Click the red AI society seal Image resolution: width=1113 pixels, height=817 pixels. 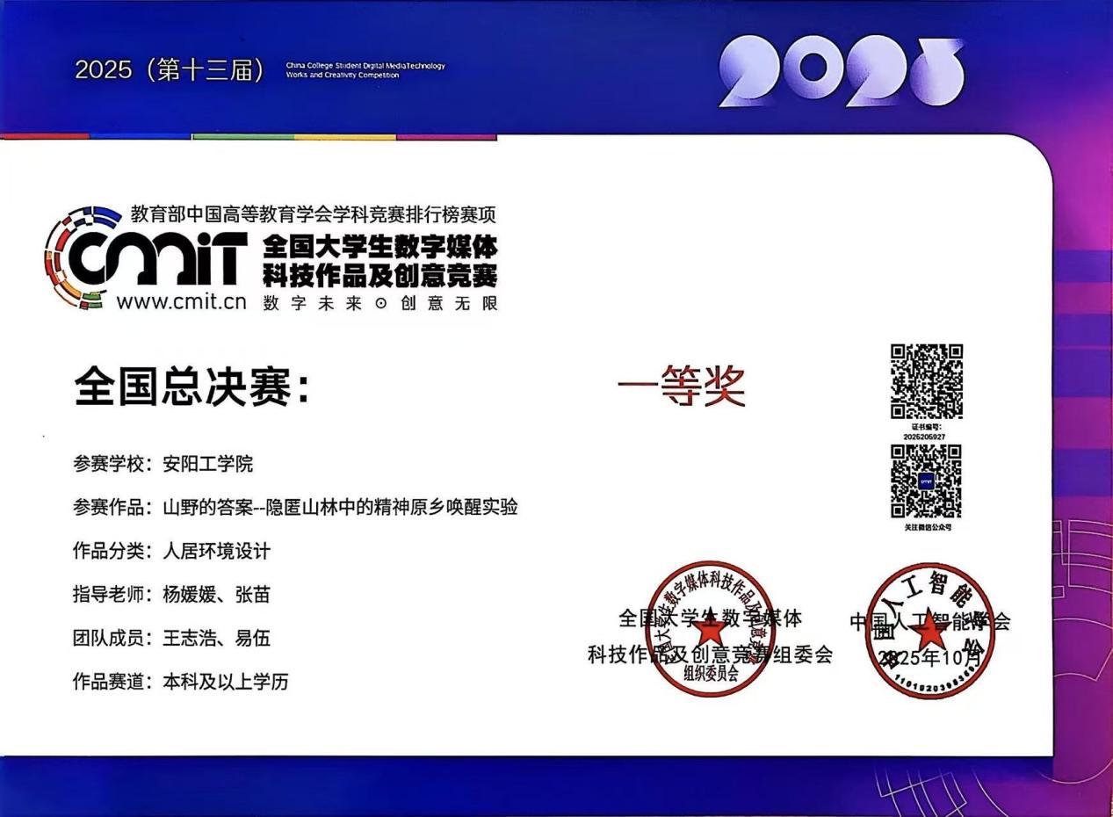929,631
